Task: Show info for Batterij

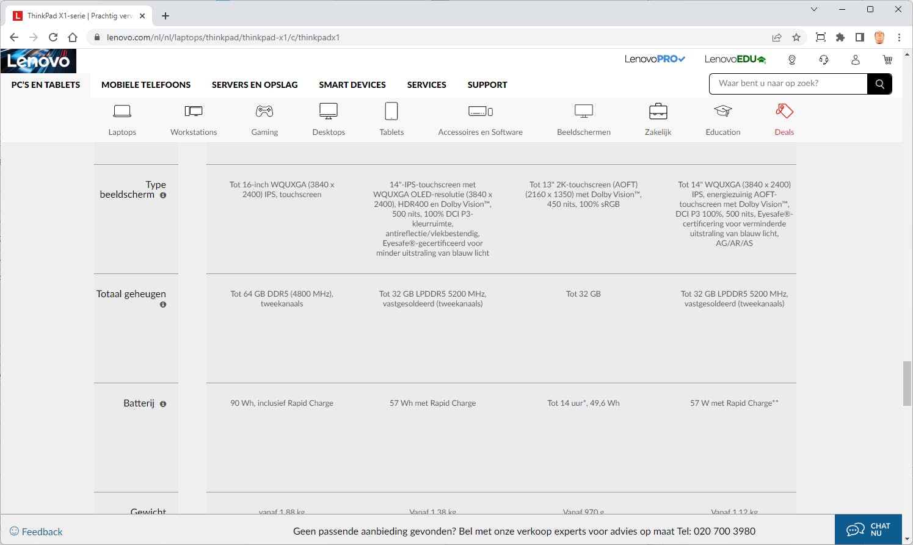Action: click(163, 404)
